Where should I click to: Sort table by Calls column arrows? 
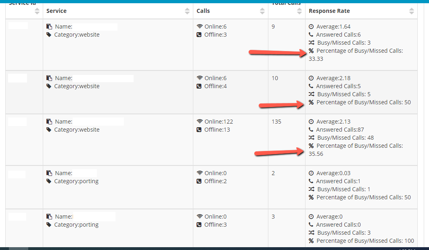[x=262, y=11]
